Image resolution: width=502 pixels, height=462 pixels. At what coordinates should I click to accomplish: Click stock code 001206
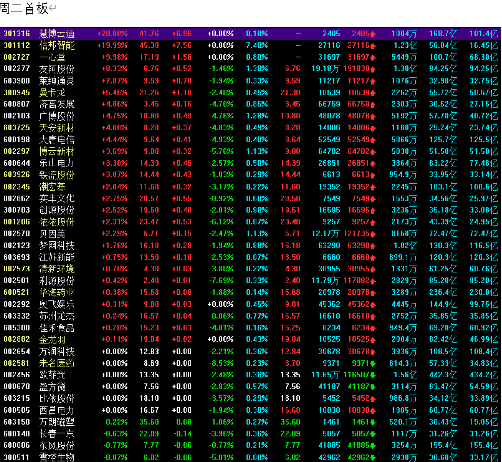click(x=17, y=222)
